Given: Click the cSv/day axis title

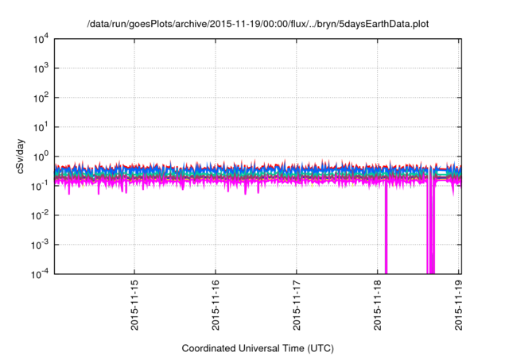Looking at the screenshot, I should (x=21, y=157).
